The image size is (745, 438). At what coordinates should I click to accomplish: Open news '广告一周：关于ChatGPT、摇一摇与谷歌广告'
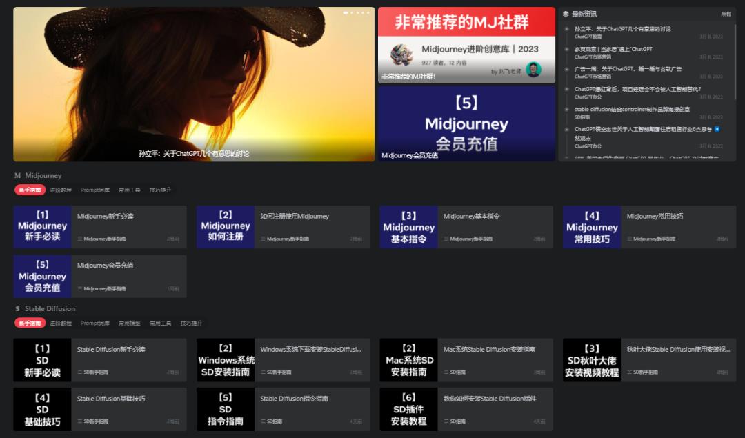click(x=628, y=69)
